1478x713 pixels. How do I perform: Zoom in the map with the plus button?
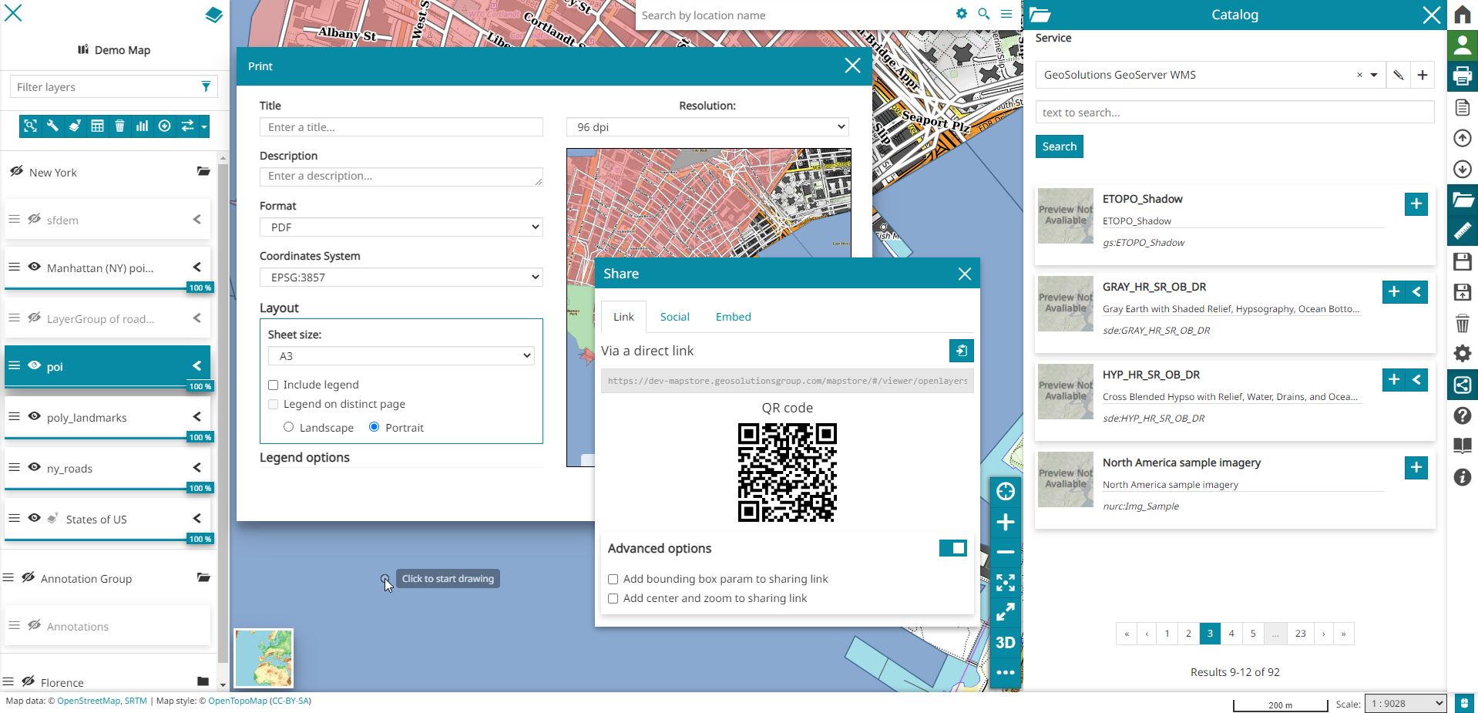[1006, 523]
